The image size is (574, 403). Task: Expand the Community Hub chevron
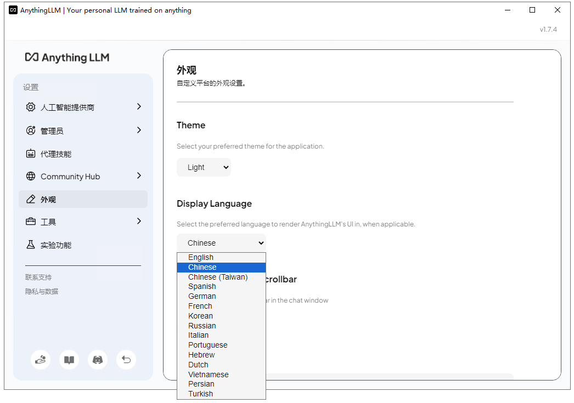click(139, 176)
